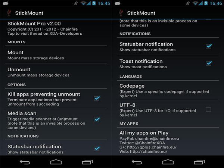Enable the UTF-8 checkbox

[x=208, y=109]
